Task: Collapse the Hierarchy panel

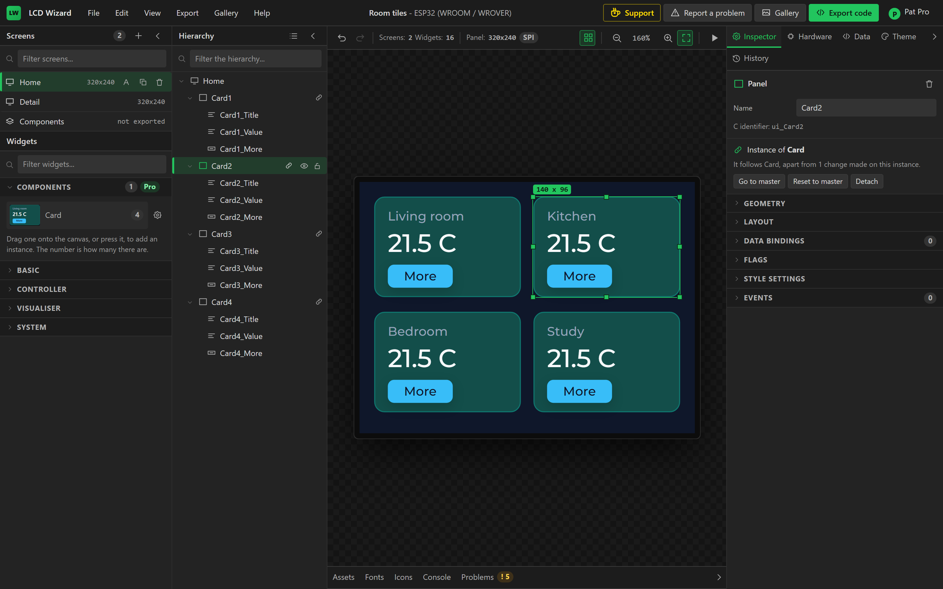Action: [x=313, y=36]
